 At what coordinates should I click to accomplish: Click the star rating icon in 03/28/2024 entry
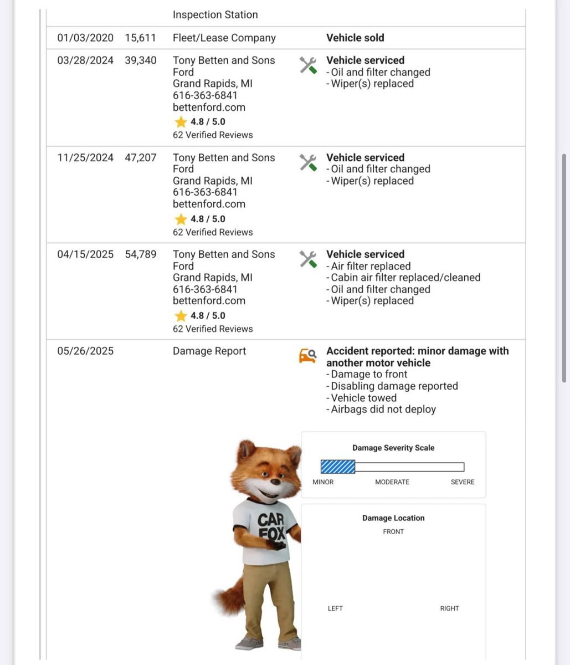coord(181,122)
